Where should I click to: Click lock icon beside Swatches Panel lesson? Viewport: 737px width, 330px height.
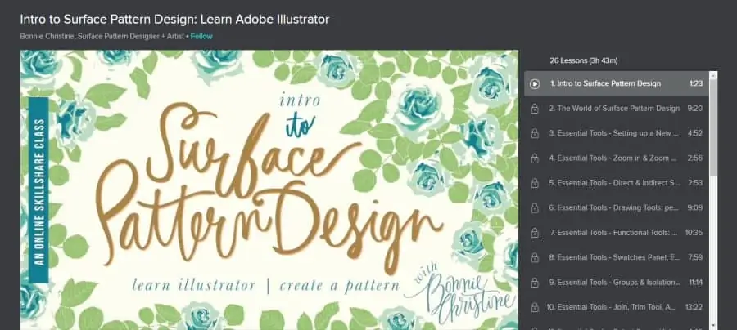point(535,258)
